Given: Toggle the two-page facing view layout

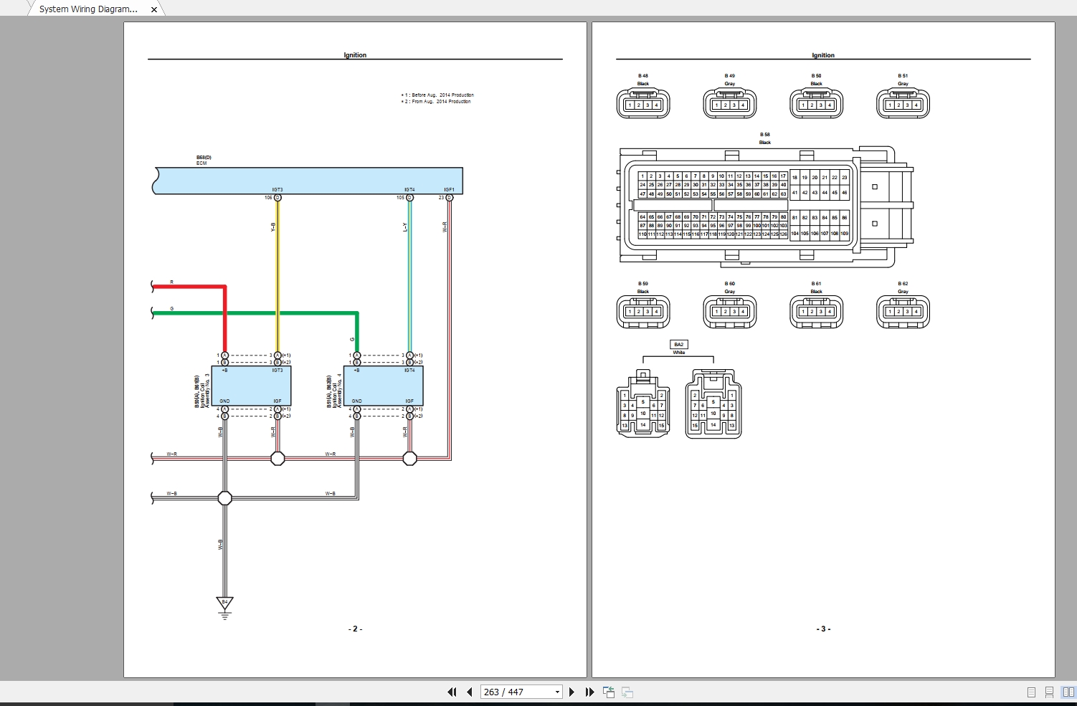Looking at the screenshot, I should click(x=1068, y=692).
